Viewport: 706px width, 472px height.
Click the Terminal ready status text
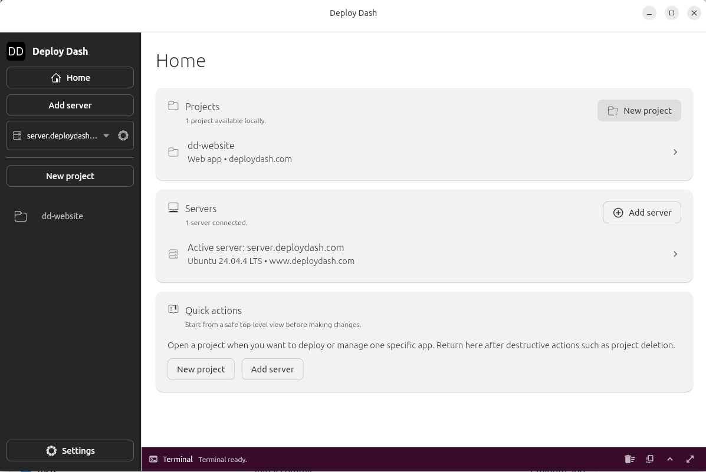tap(222, 459)
